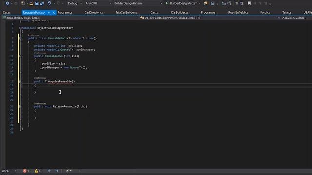Image resolution: width=312 pixels, height=175 pixels.
Task: Collapse the ReleaseReusable method outline block
Action: (20, 106)
